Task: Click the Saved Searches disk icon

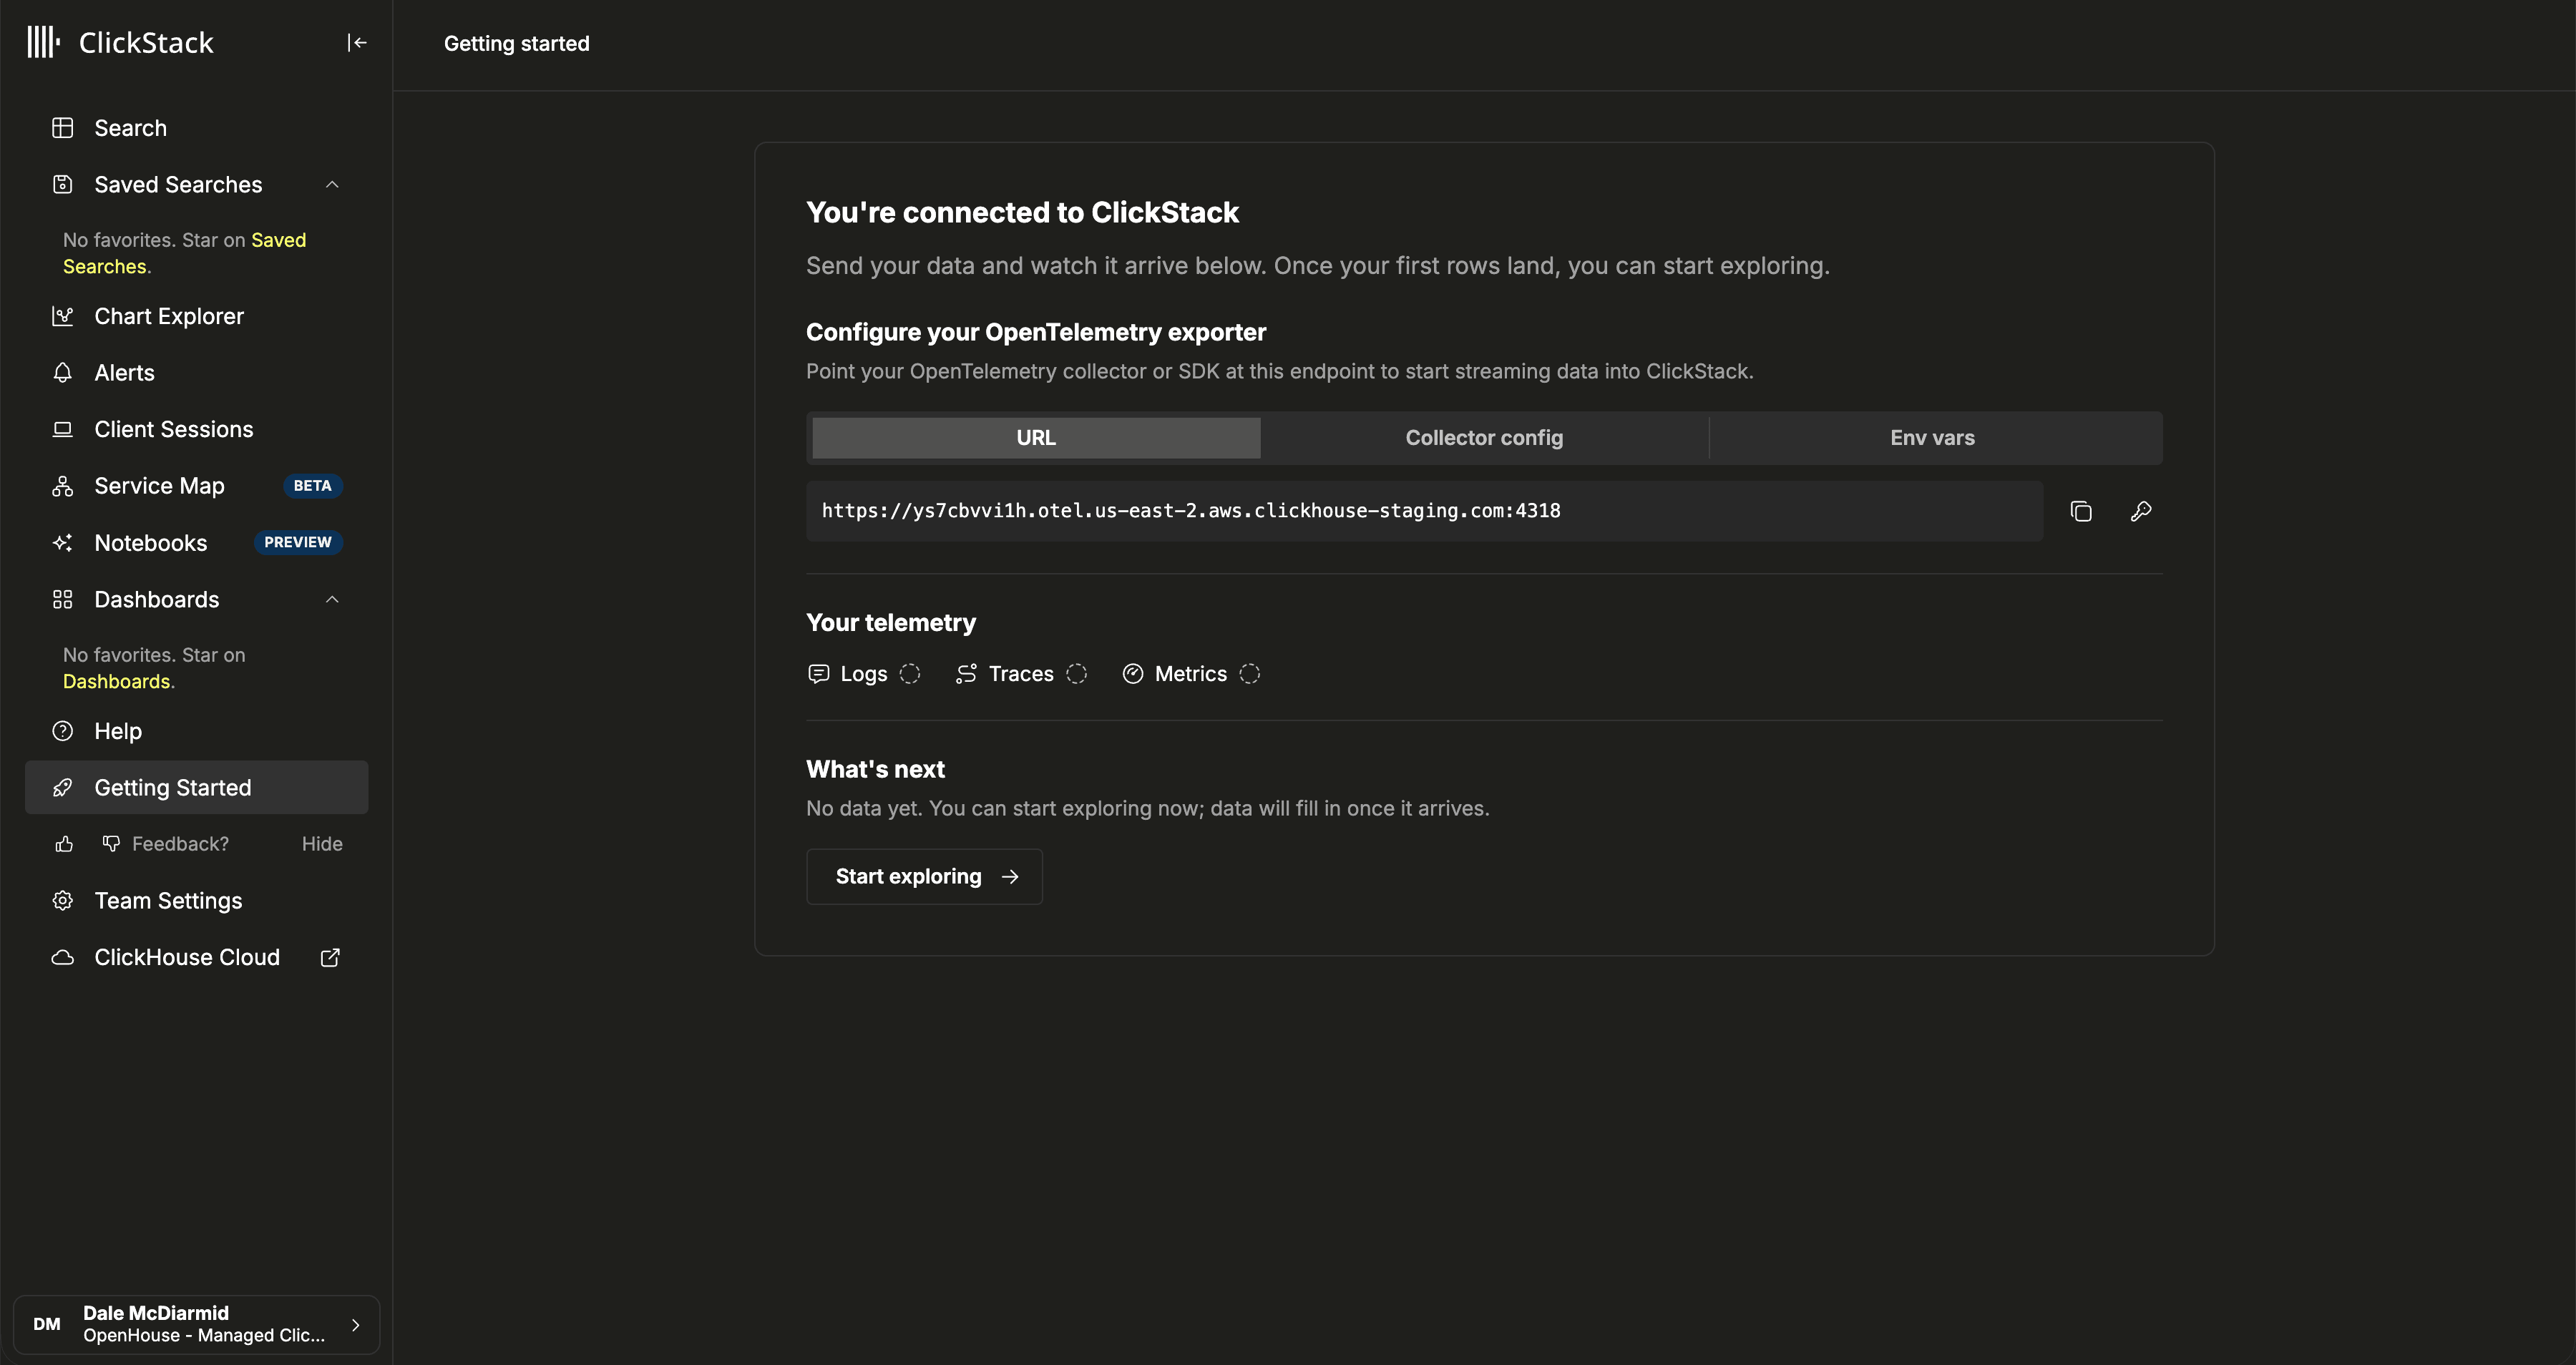Action: pyautogui.click(x=63, y=184)
